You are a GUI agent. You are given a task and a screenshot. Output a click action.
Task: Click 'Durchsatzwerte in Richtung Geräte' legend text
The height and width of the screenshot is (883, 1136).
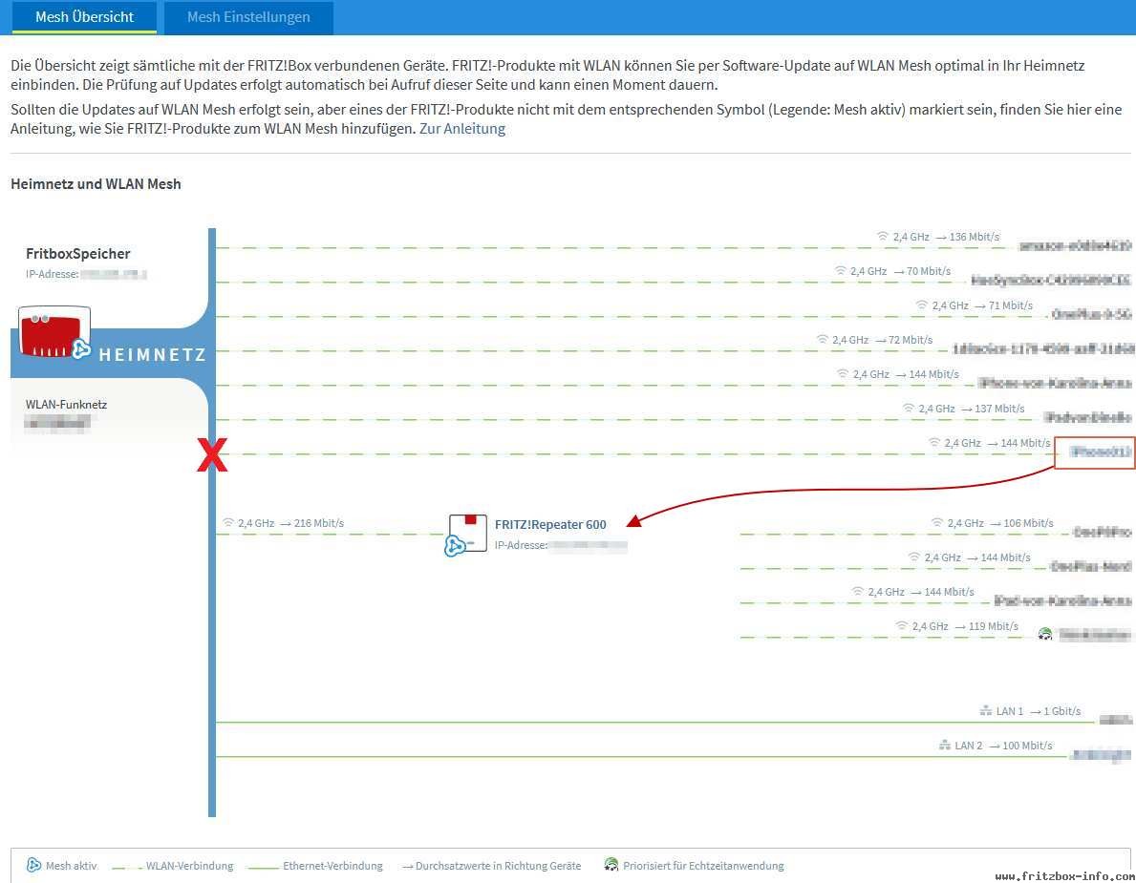(x=499, y=866)
